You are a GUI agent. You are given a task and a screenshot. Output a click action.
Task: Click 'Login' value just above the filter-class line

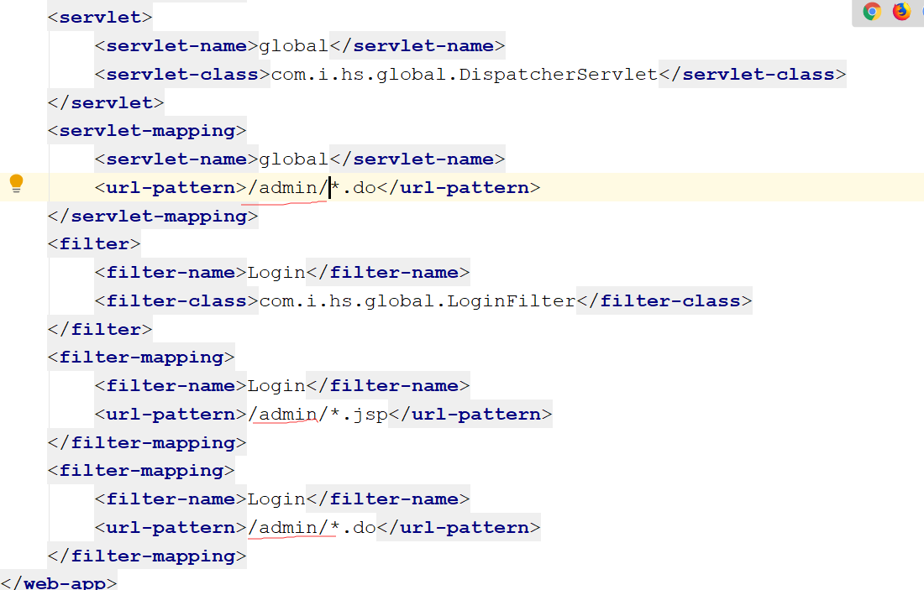(x=276, y=273)
